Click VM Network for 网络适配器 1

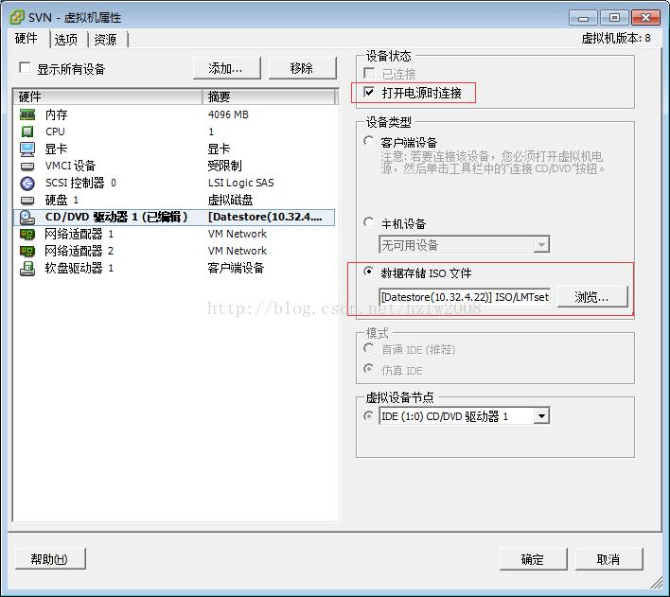(x=238, y=234)
